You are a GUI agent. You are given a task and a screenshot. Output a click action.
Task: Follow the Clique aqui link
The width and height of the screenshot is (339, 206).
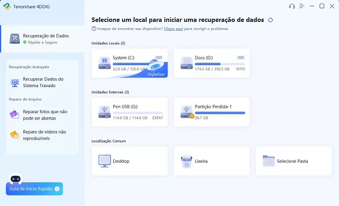pyautogui.click(x=173, y=29)
